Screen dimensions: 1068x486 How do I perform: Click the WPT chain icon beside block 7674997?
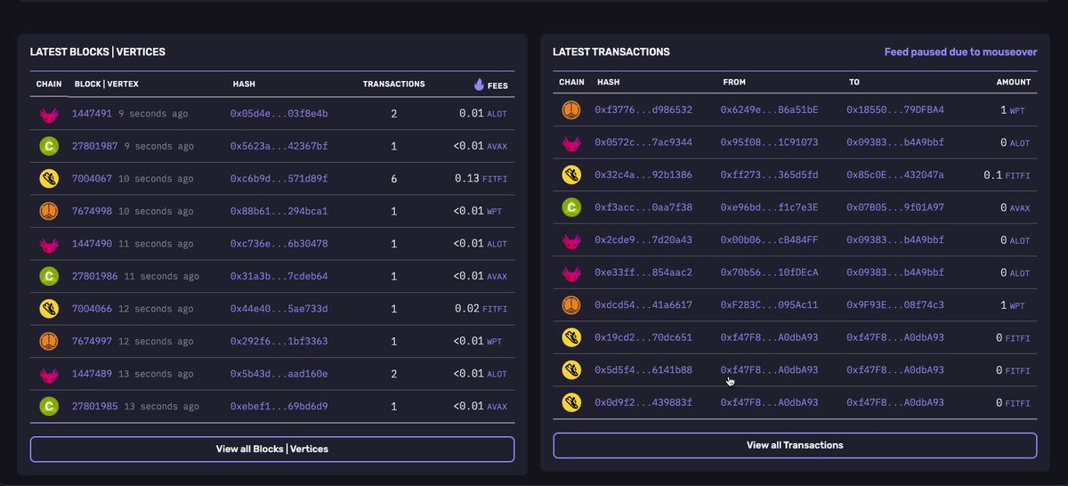(49, 341)
